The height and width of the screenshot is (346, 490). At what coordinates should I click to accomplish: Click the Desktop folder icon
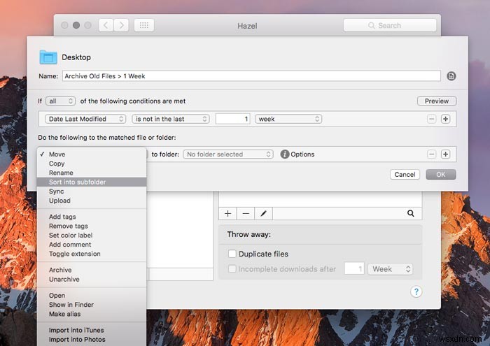[x=48, y=57]
